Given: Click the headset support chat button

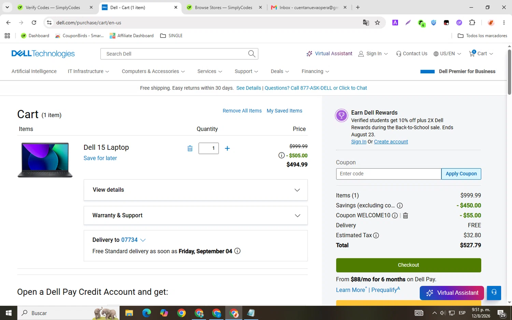Looking at the screenshot, I should click(494, 293).
